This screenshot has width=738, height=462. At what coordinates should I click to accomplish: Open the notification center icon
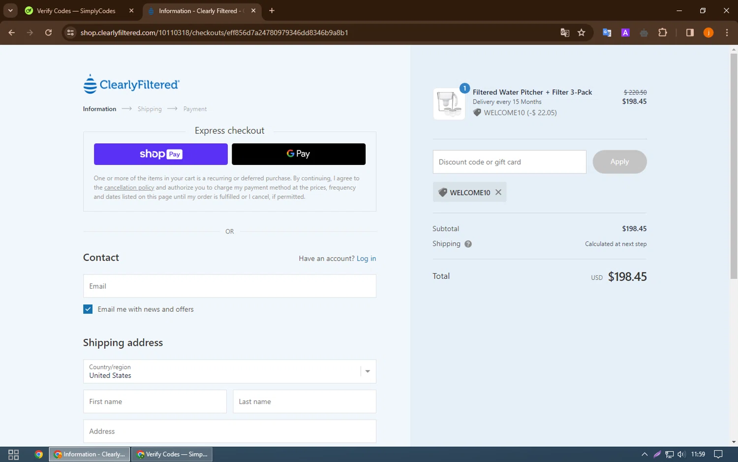point(718,454)
